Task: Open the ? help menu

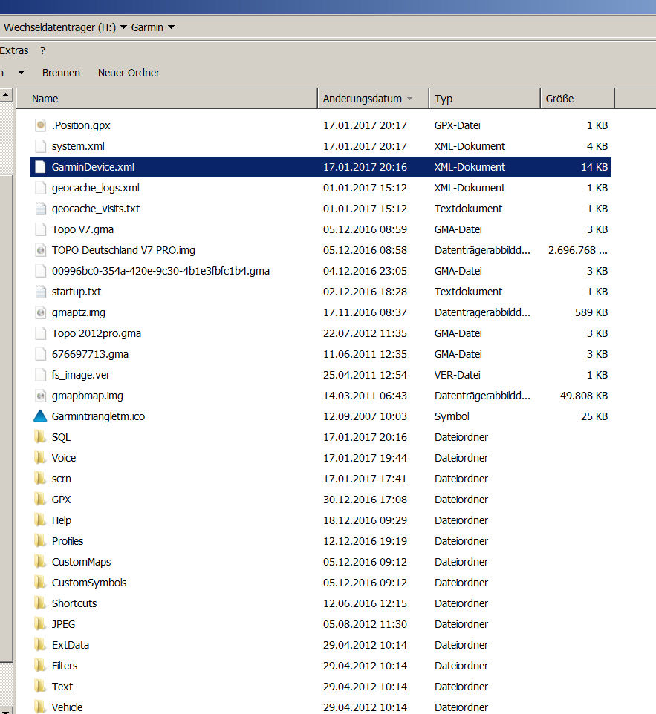Action: (x=42, y=50)
